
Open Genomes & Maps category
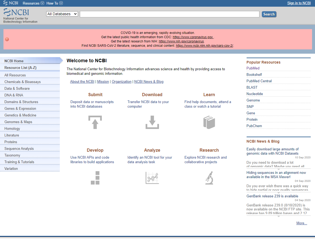point(30,122)
